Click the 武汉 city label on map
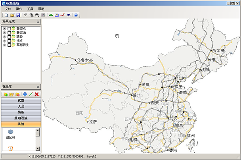 (173, 118)
